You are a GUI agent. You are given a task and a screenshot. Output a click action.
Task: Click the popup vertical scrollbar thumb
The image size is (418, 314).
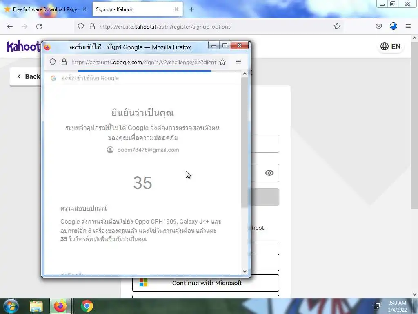point(245,142)
